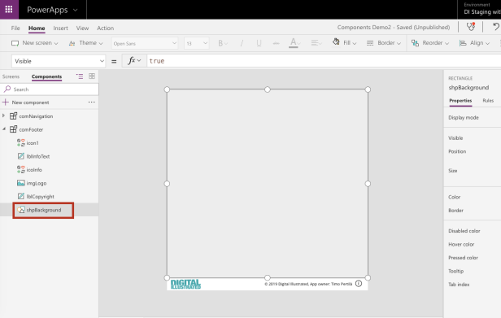Viewport: 501px width, 318px height.
Task: Select the lblInfoText label control
Action: 38,157
